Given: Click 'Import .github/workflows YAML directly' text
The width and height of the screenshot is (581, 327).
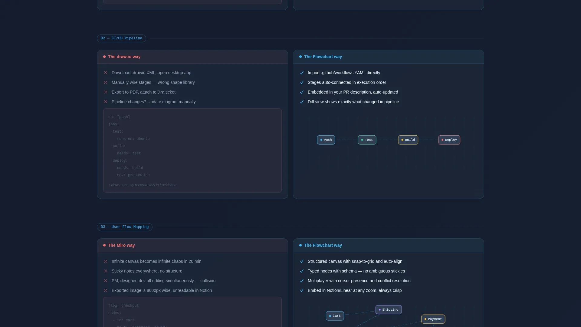Looking at the screenshot, I should pyautogui.click(x=344, y=73).
